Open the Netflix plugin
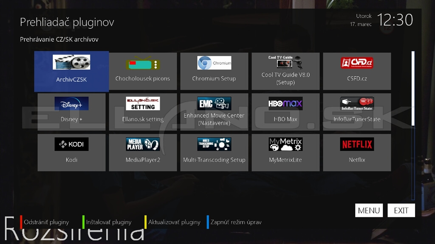The height and width of the screenshot is (244, 435). pos(357,152)
